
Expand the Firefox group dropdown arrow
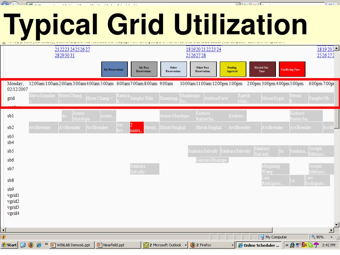(232, 245)
